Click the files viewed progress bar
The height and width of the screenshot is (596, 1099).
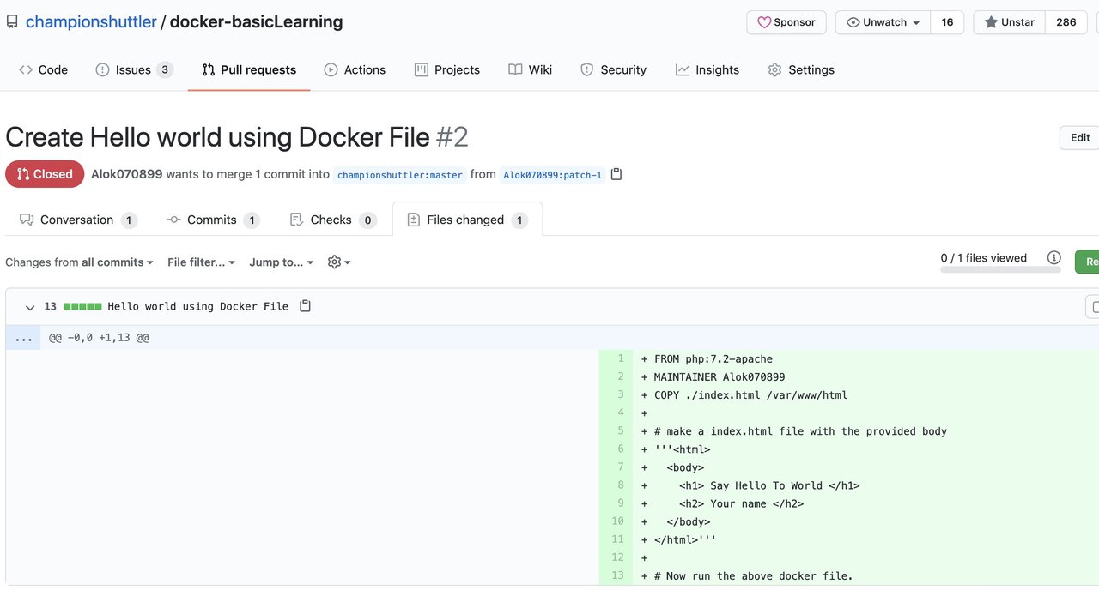tap(1000, 269)
